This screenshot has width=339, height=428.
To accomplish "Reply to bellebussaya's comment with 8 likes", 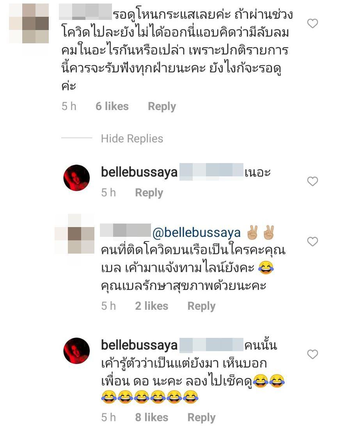I will coord(201,417).
